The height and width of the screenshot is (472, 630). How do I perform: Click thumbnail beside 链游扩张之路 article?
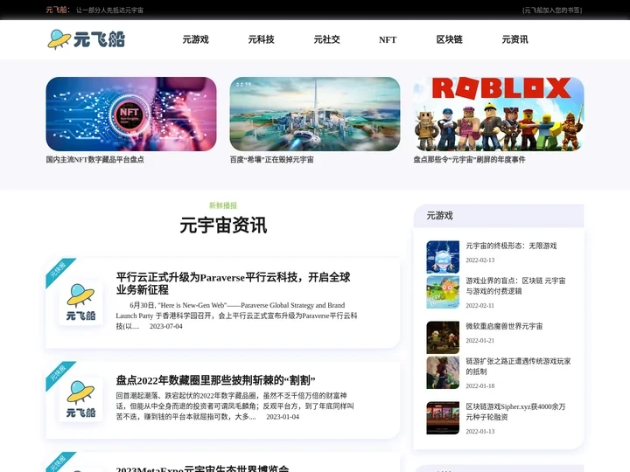pyautogui.click(x=443, y=372)
